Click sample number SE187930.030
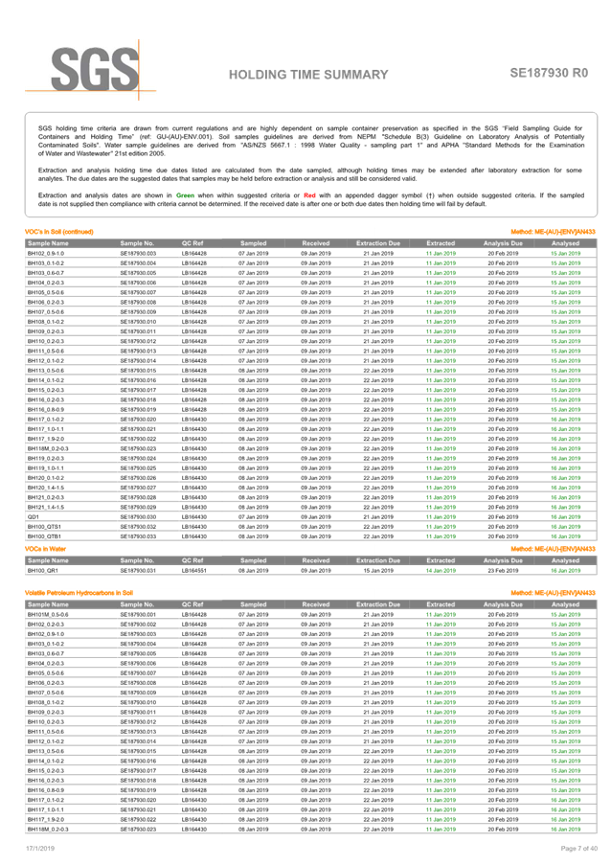Viewport: 611px width, 865px height. point(139,517)
